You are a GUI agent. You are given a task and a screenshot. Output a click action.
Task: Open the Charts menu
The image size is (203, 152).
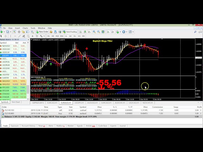(25, 28)
